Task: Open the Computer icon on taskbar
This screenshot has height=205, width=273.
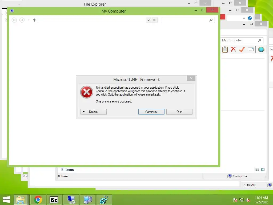Action: coord(88,200)
